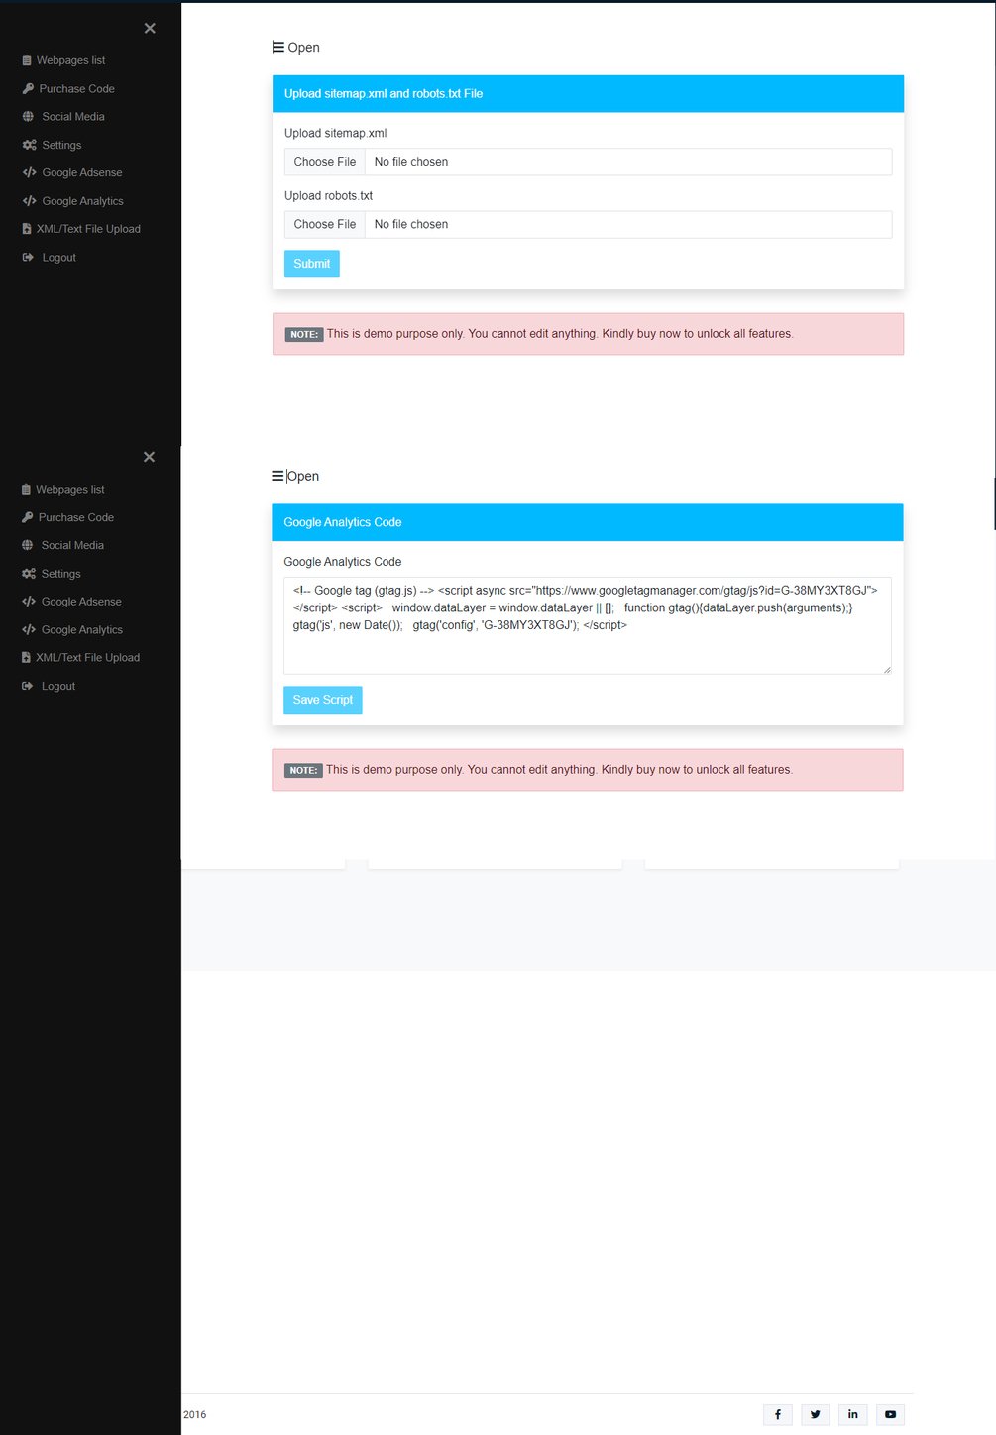Click clipboard icon next to upper Webpages list
Image resolution: width=996 pixels, height=1435 pixels.
point(27,60)
